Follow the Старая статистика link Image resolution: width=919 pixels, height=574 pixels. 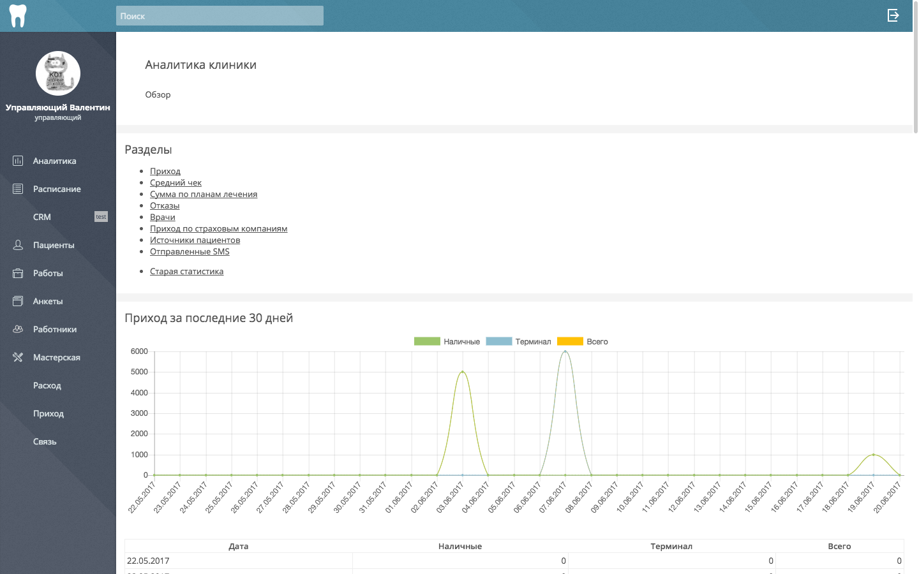point(186,271)
